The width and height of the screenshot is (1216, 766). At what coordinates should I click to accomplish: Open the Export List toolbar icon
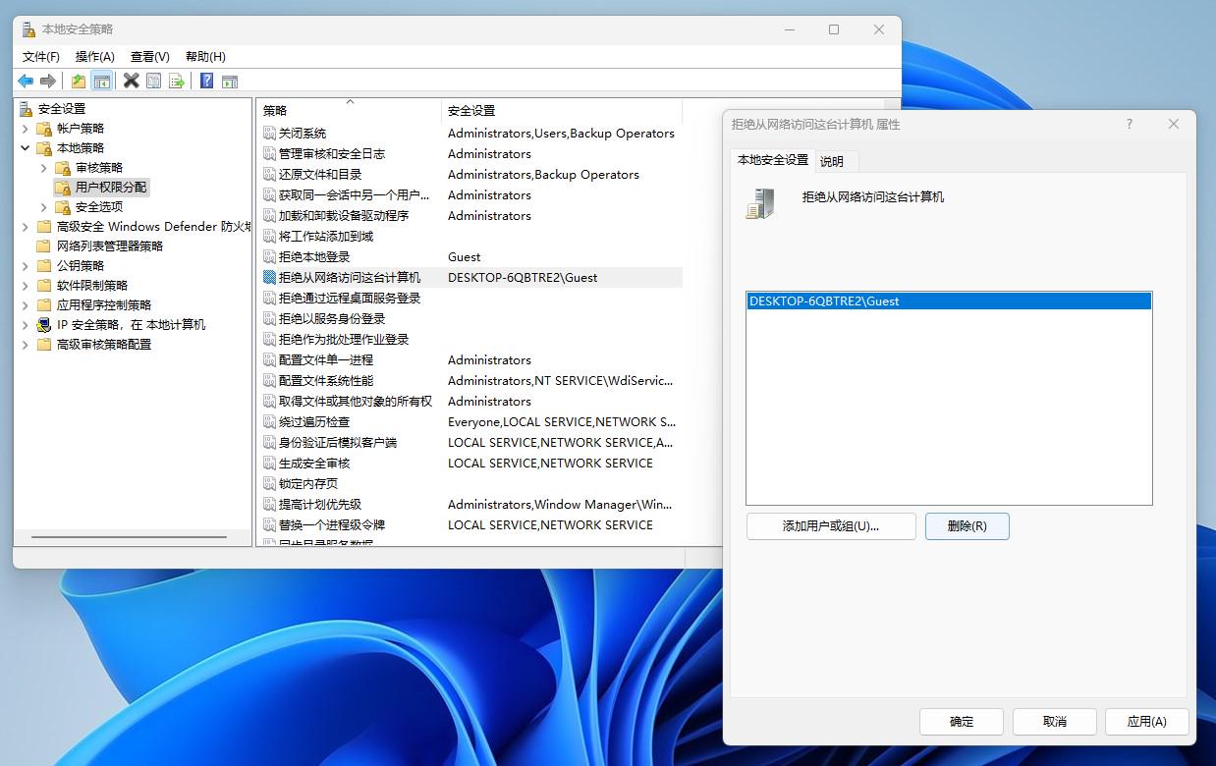click(176, 81)
